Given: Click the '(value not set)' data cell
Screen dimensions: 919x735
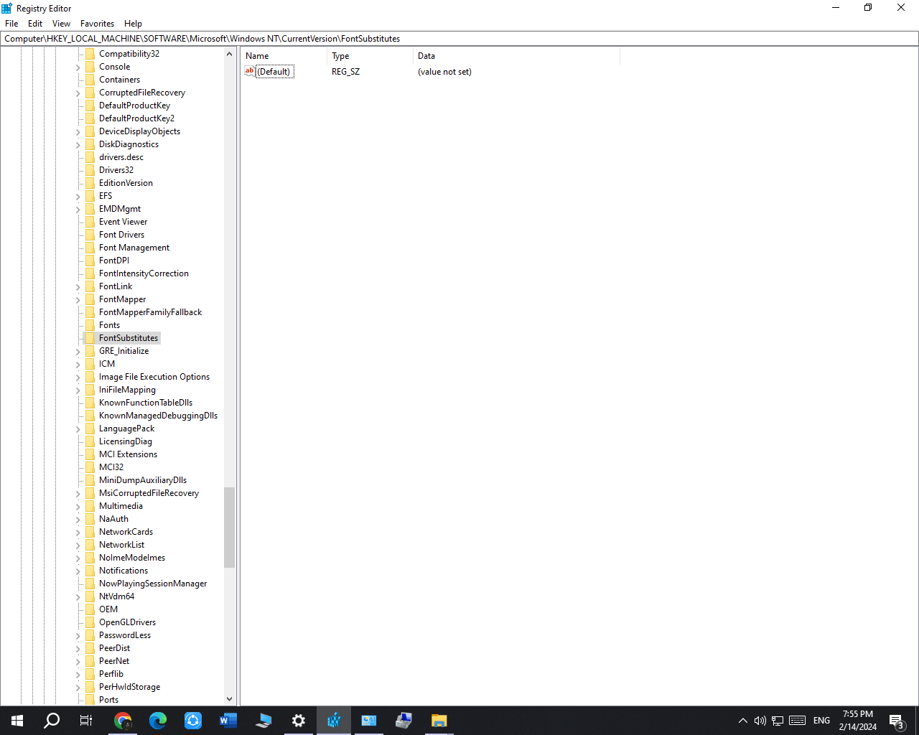Looking at the screenshot, I should pyautogui.click(x=444, y=72).
